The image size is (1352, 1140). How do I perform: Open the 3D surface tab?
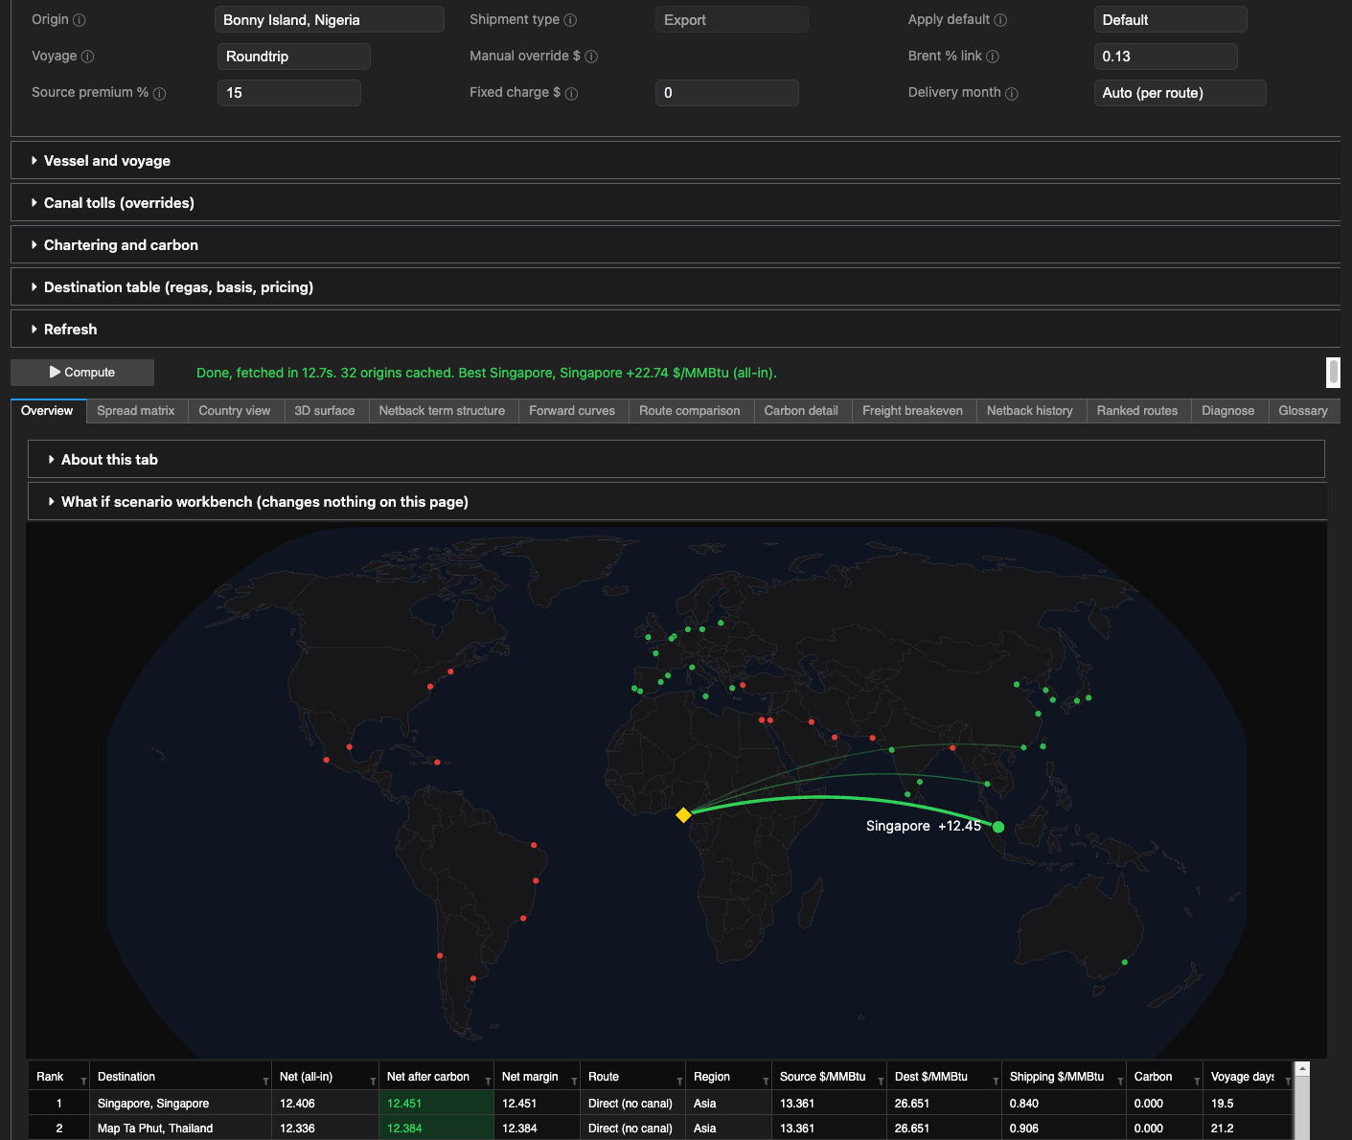(325, 411)
